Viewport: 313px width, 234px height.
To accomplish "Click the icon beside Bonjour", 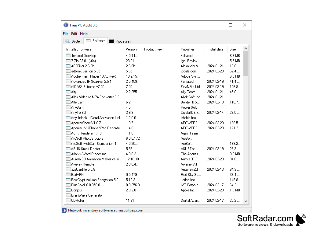I will (68, 190).
